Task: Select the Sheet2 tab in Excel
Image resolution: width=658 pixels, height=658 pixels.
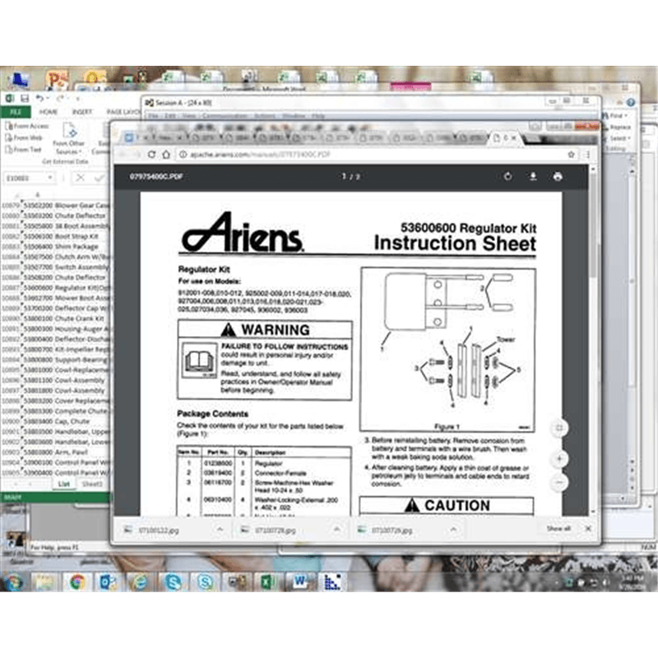Action: tap(92, 484)
